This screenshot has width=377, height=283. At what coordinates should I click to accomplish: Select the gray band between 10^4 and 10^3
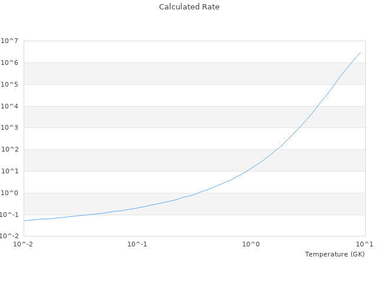click(177, 117)
